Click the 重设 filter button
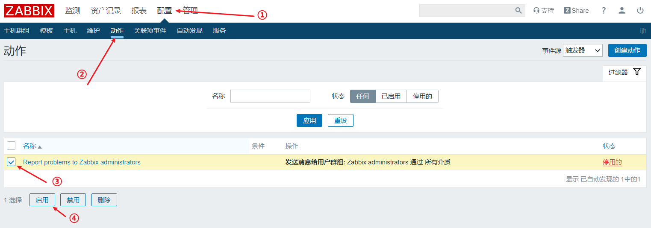The image size is (651, 228). point(341,120)
